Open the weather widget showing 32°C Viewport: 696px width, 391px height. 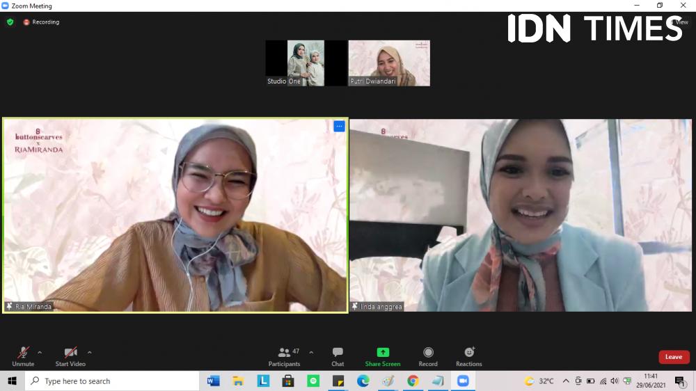point(539,381)
